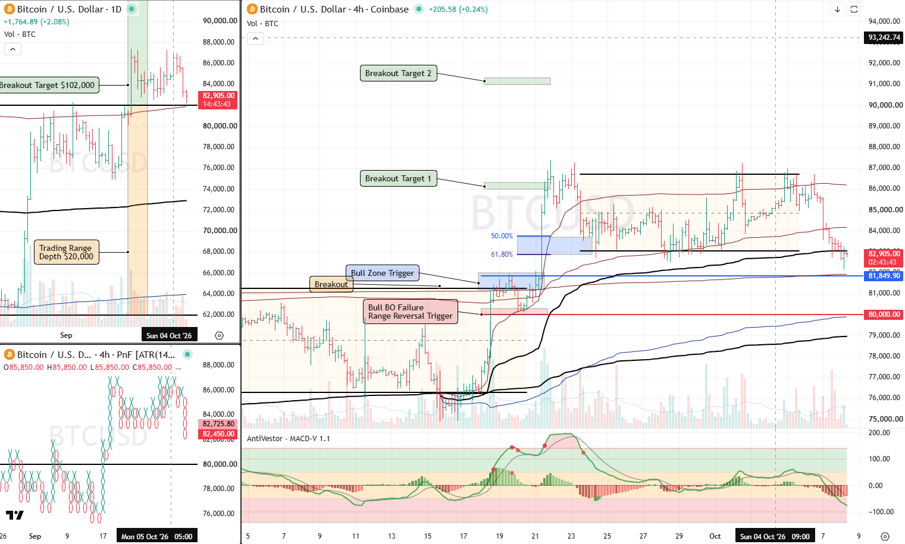Click the 93,242.74 price label

click(x=884, y=37)
